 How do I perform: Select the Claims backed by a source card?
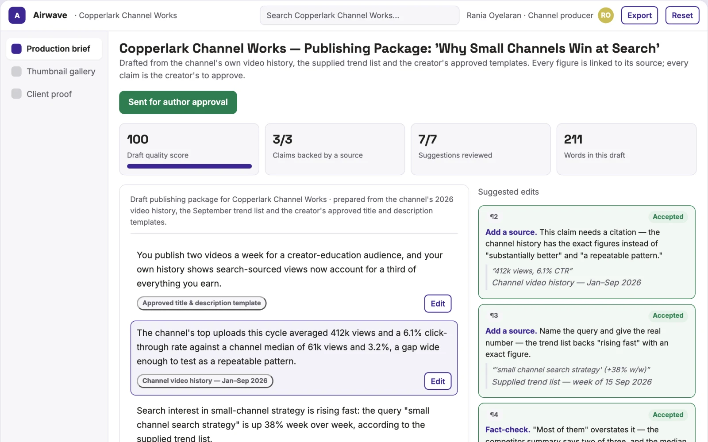[x=335, y=149]
